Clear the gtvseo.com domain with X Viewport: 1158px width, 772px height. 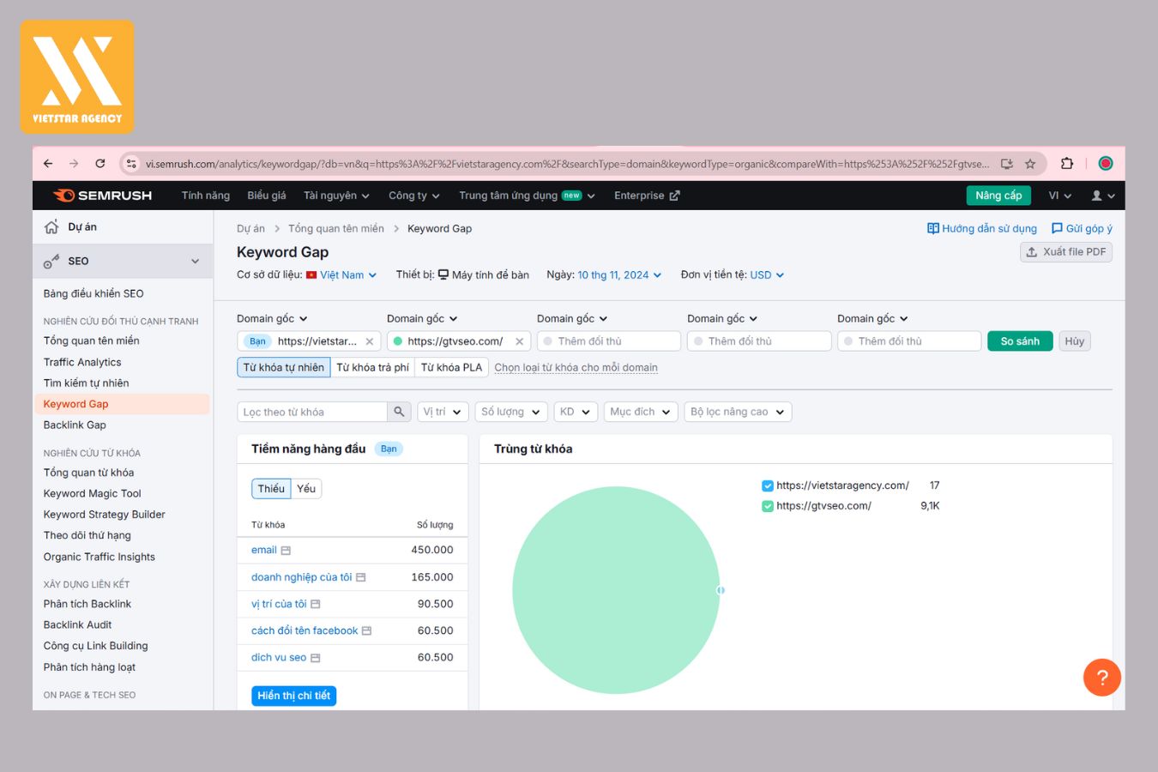click(x=519, y=341)
